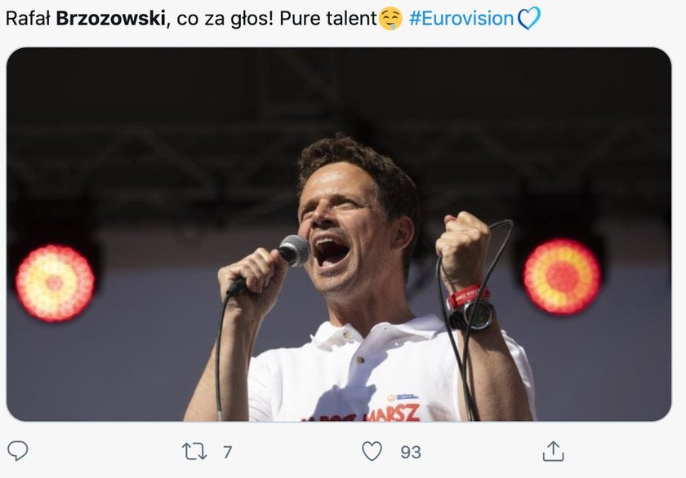Like the tweet with the heart icon
The height and width of the screenshot is (478, 686).
(x=372, y=451)
